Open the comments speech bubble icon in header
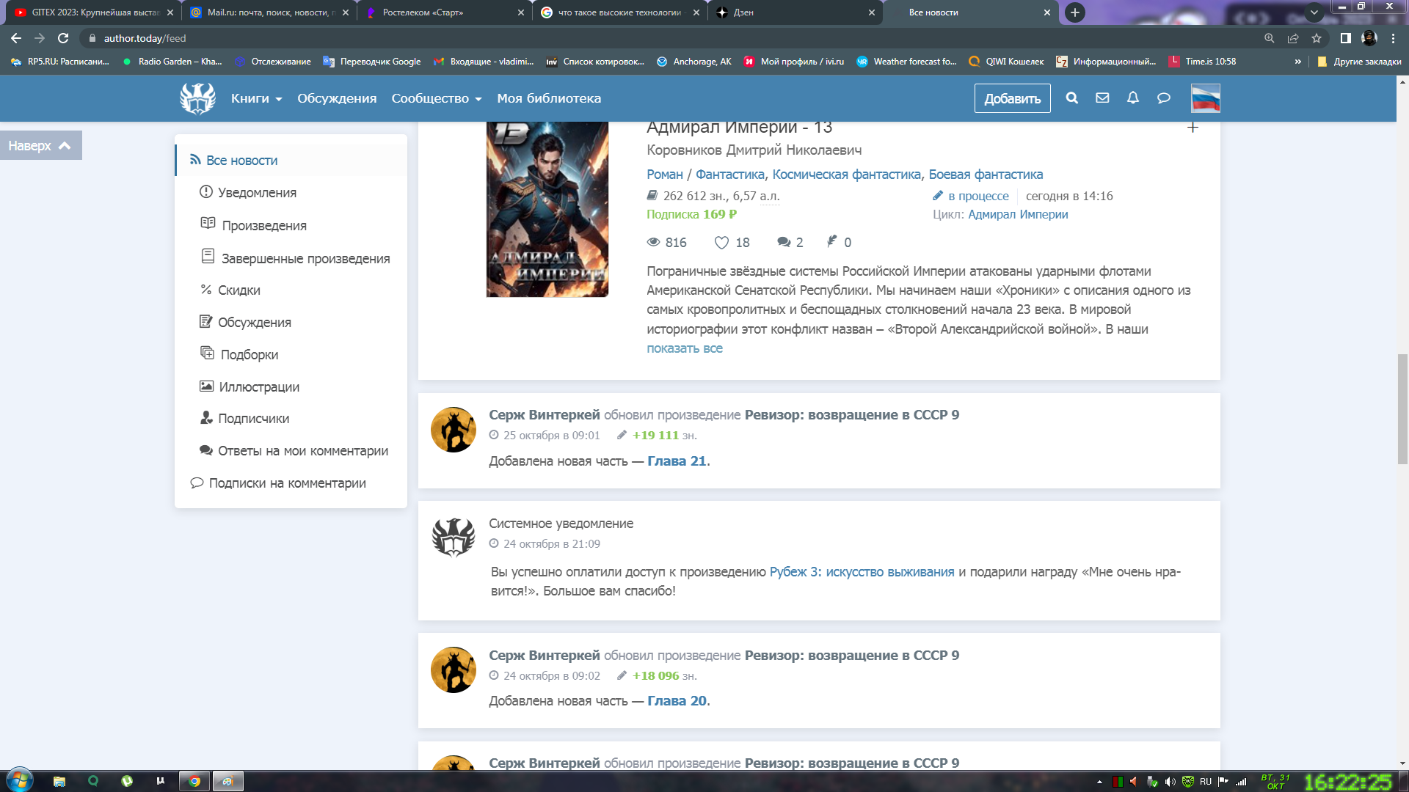1409x792 pixels. tap(1164, 98)
